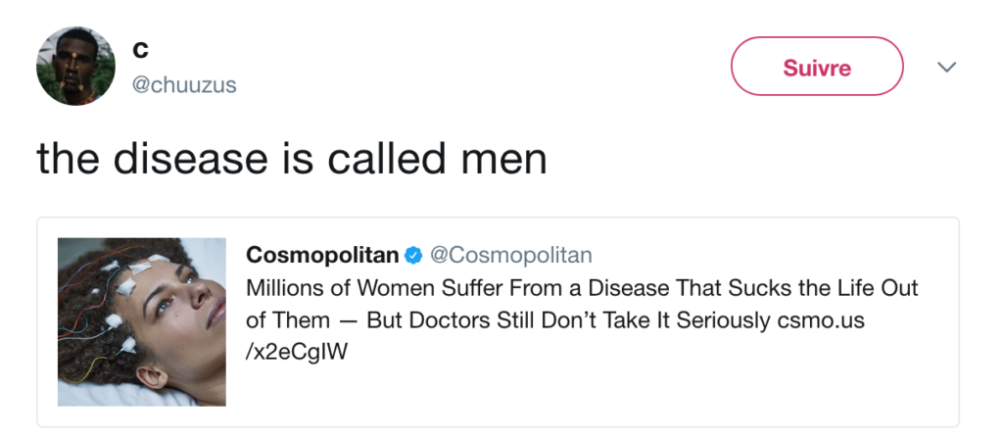Select the tweet text "the disease is called men"
Viewport: 1003px width, 441px height.
tap(291, 159)
